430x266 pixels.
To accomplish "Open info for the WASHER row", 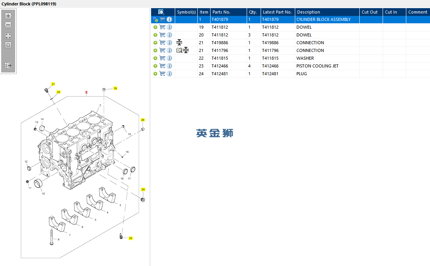I will (169, 58).
